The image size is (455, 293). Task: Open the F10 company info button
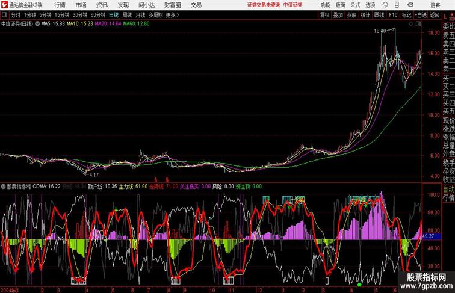[393, 15]
